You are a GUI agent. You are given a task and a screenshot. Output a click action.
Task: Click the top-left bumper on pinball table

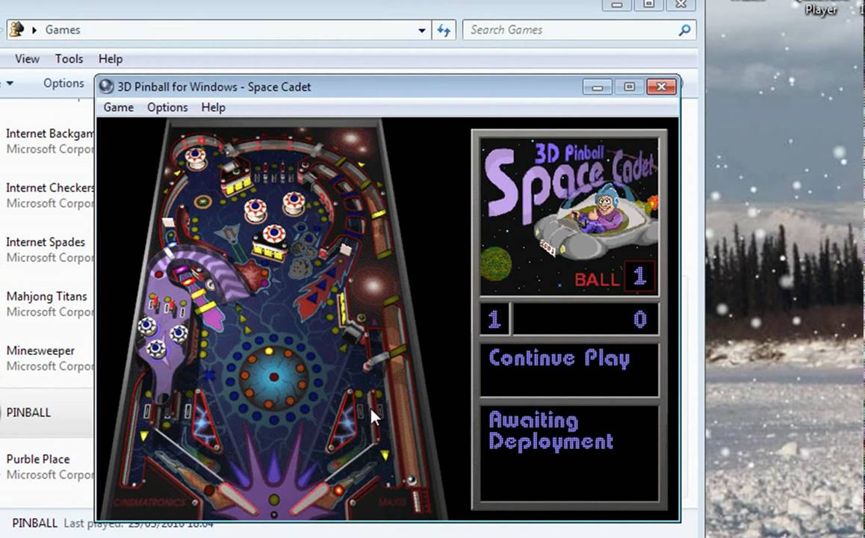tap(195, 158)
